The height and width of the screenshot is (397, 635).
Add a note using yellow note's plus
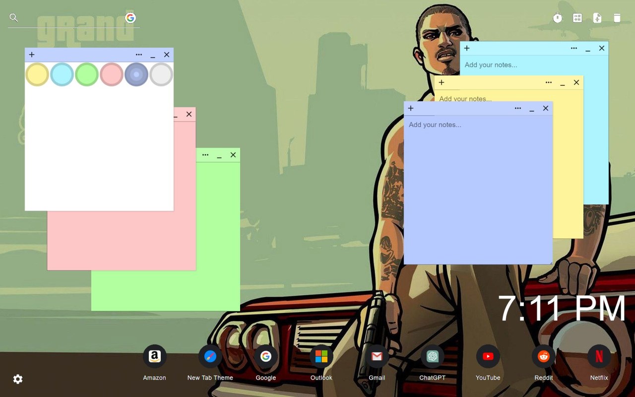(x=442, y=82)
